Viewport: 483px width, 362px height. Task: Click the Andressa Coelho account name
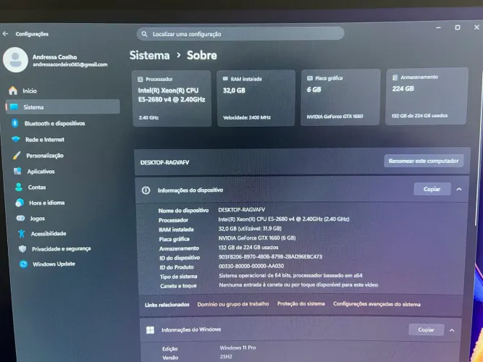pyautogui.click(x=54, y=57)
